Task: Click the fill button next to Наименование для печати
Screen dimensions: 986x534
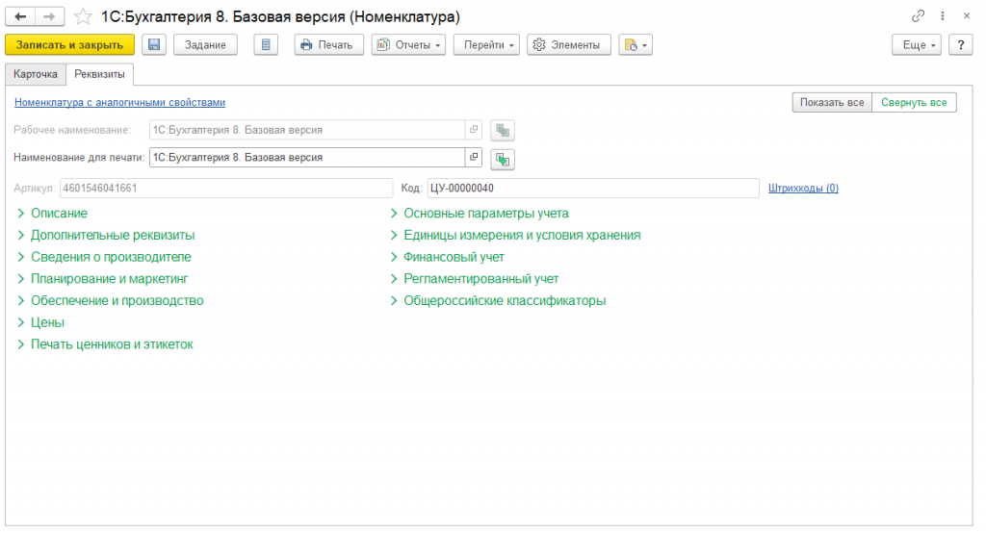Action: tap(503, 159)
